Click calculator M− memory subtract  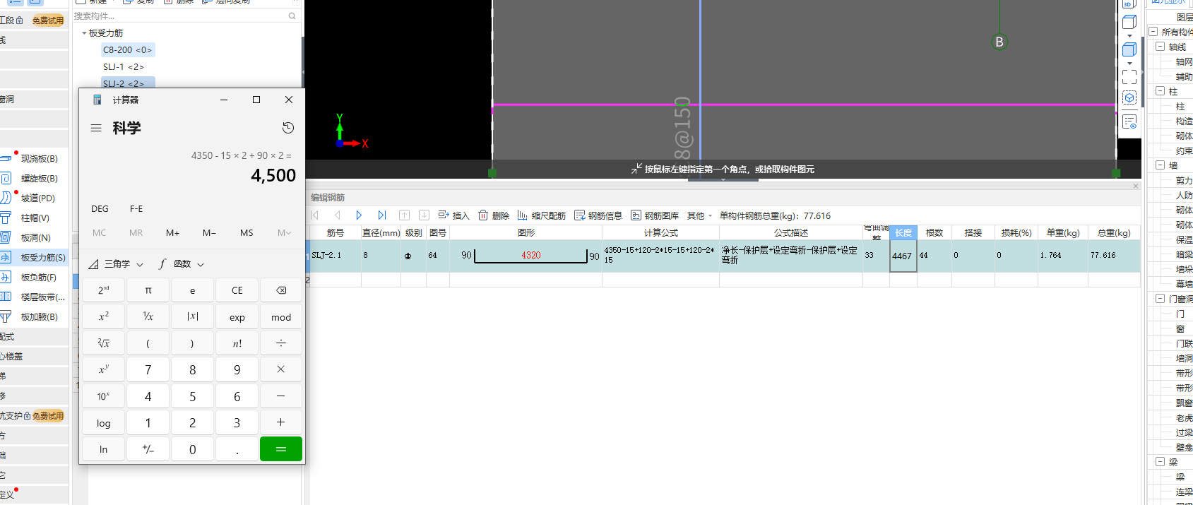tap(210, 233)
